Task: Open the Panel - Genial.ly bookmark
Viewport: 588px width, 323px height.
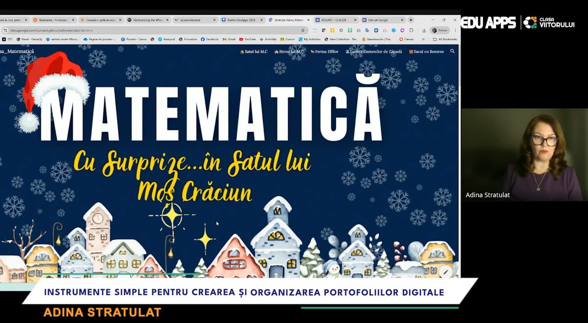Action: click(29, 39)
